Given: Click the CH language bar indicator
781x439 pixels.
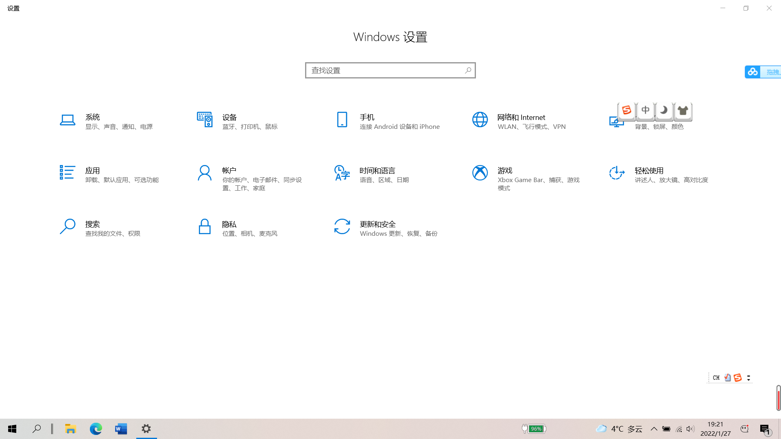Looking at the screenshot, I should pos(716,378).
